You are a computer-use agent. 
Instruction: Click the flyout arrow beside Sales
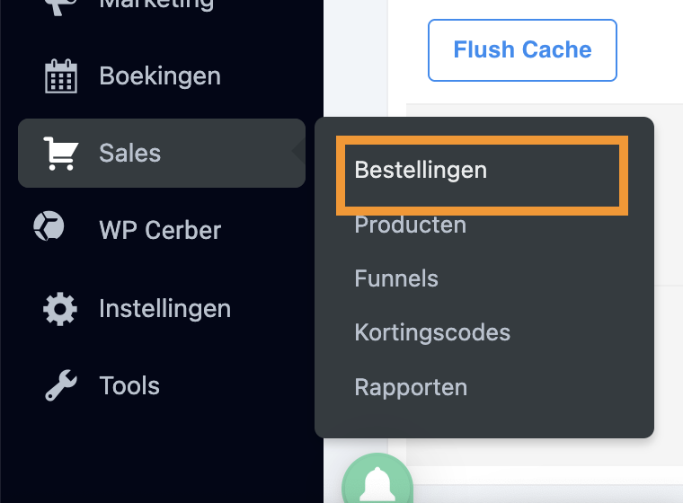pos(298,151)
